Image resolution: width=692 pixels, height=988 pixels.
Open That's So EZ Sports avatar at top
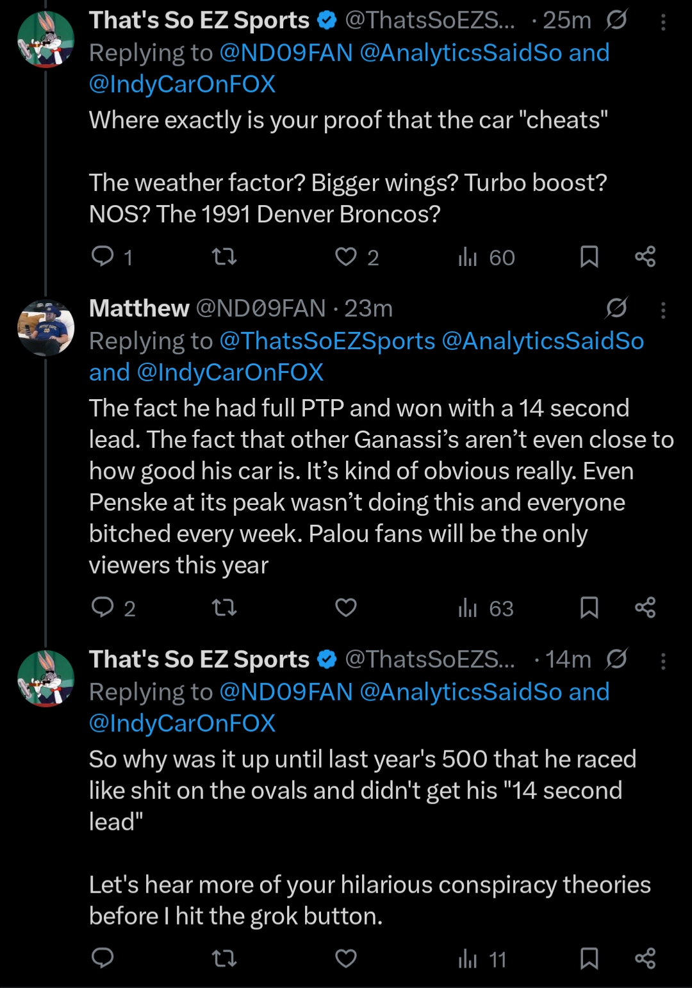click(45, 40)
